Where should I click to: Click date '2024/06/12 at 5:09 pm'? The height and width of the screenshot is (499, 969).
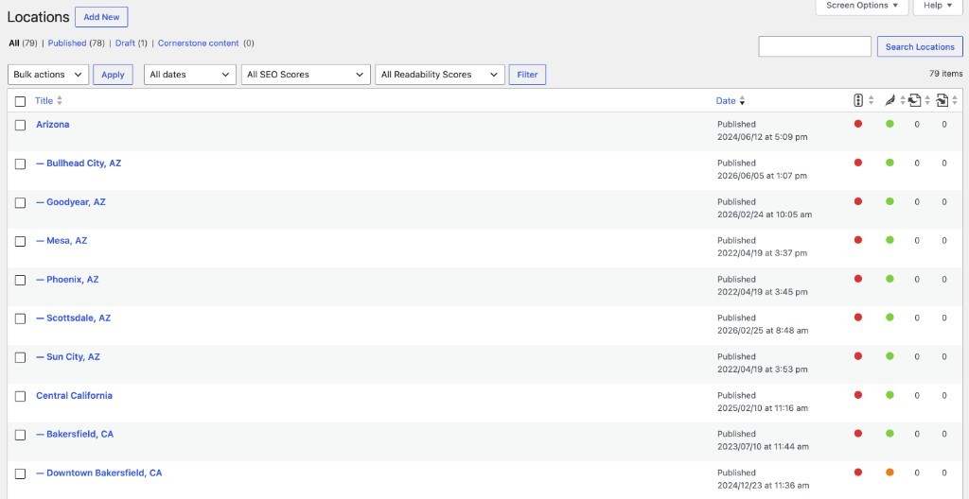click(762, 137)
